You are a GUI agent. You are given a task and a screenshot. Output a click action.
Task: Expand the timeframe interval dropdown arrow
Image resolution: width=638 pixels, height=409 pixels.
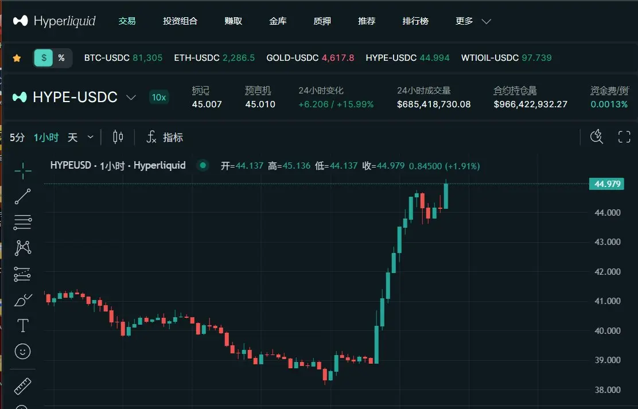90,137
